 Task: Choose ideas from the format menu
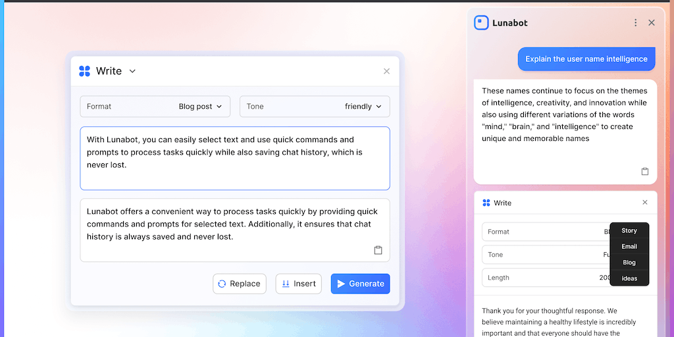click(x=629, y=278)
